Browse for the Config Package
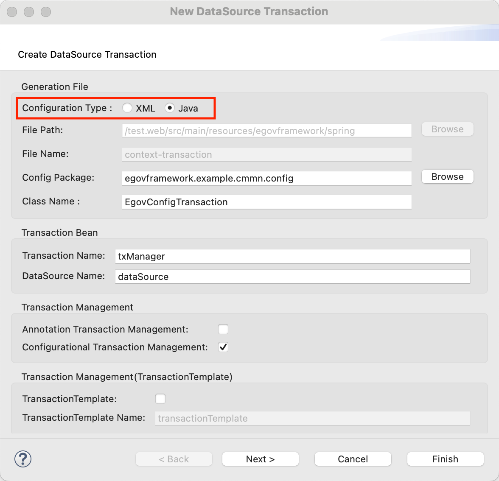 447,177
